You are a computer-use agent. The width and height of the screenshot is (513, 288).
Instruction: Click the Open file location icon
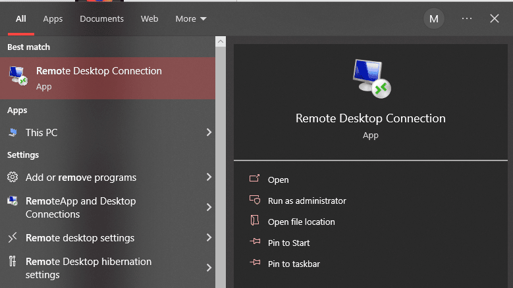point(255,222)
